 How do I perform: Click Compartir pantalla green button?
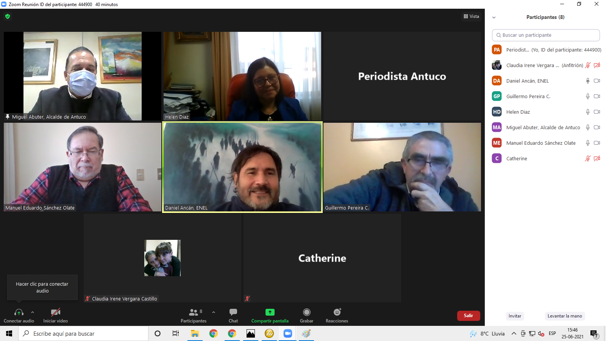[x=270, y=315]
